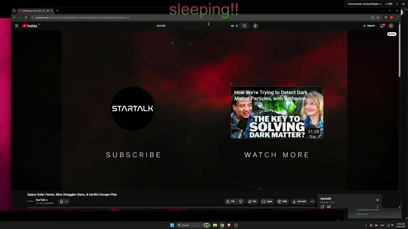Open playlist panel three-dot menu
The width and height of the screenshot is (408, 229).
[x=377, y=207]
